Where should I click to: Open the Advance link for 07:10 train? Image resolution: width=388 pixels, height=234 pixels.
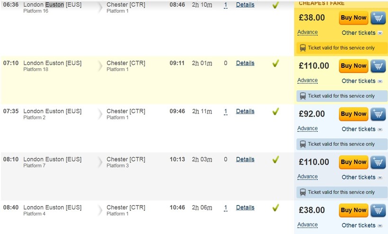[308, 81]
